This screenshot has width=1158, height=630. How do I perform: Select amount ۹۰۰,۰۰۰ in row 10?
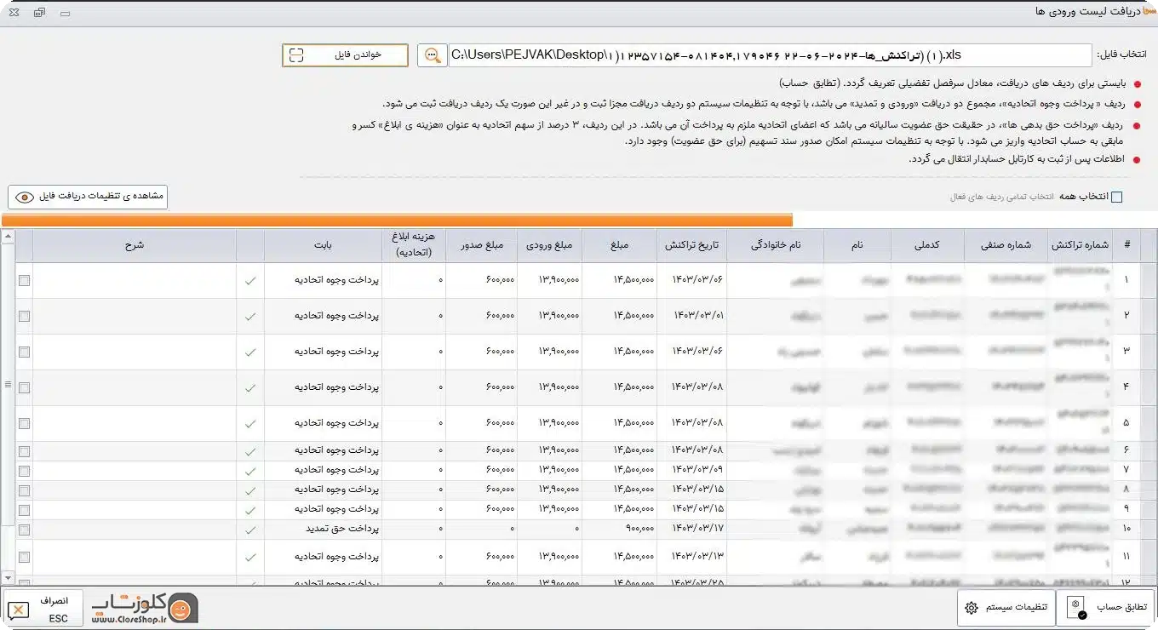[619, 530]
